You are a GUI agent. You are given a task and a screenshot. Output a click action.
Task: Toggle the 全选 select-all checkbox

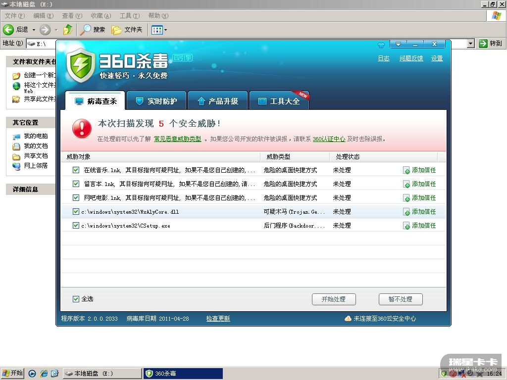(x=76, y=299)
